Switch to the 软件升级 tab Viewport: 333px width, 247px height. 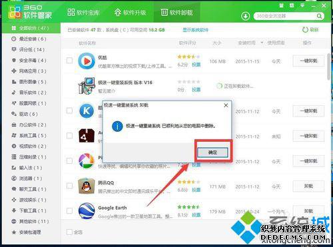pos(130,12)
